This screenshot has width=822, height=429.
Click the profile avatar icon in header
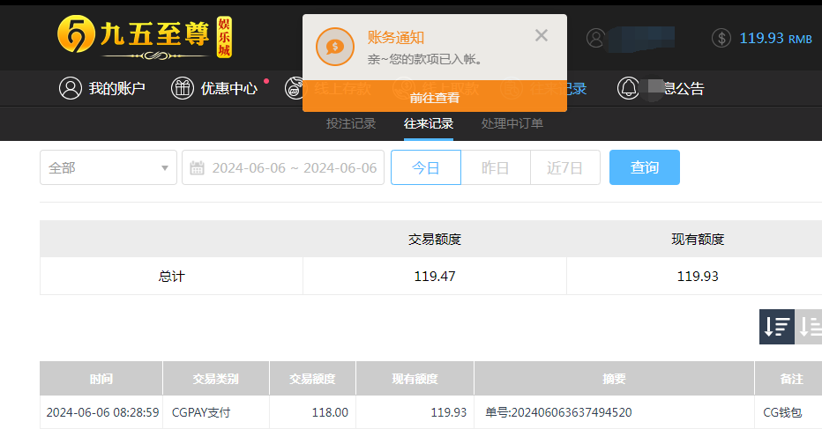pos(596,38)
